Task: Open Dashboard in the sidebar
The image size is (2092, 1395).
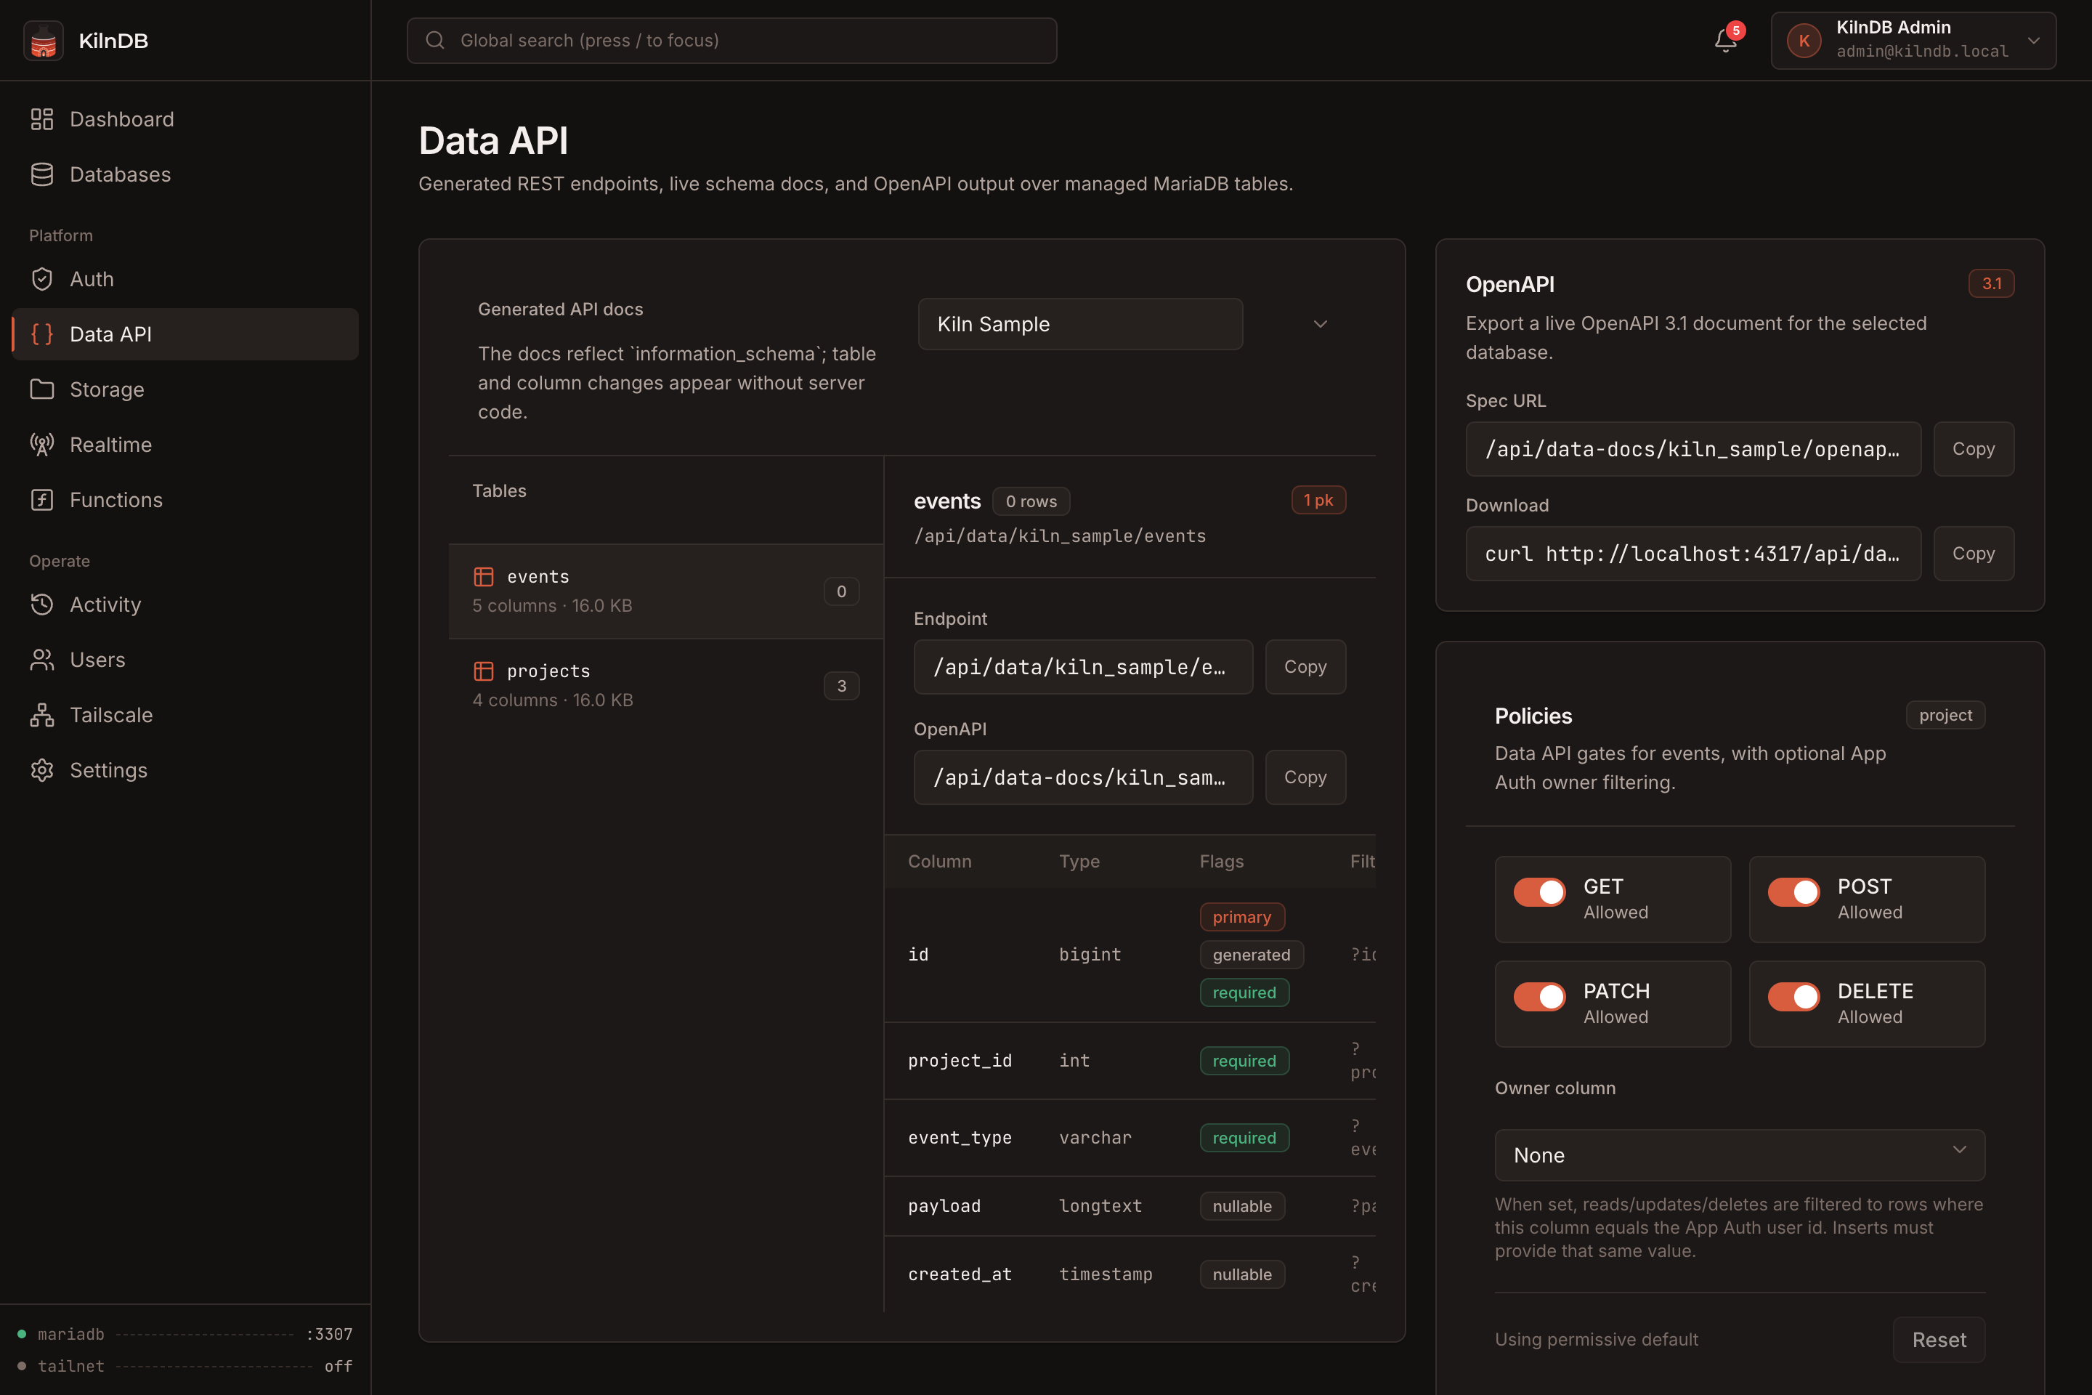Action: [185, 119]
